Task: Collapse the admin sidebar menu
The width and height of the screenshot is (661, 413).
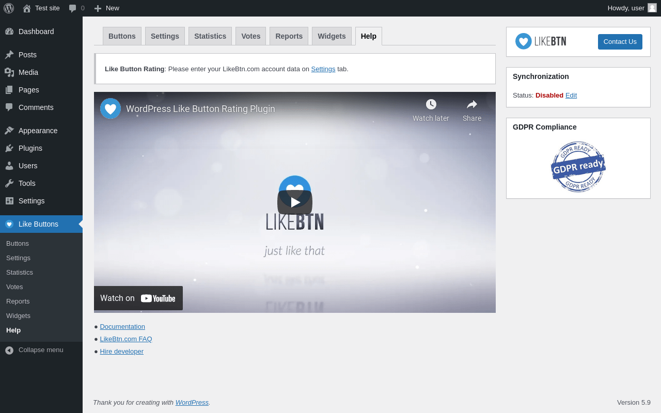Action: click(41, 350)
